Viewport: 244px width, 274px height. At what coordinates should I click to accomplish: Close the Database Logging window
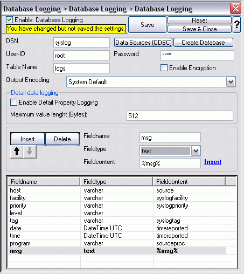coord(235,8)
